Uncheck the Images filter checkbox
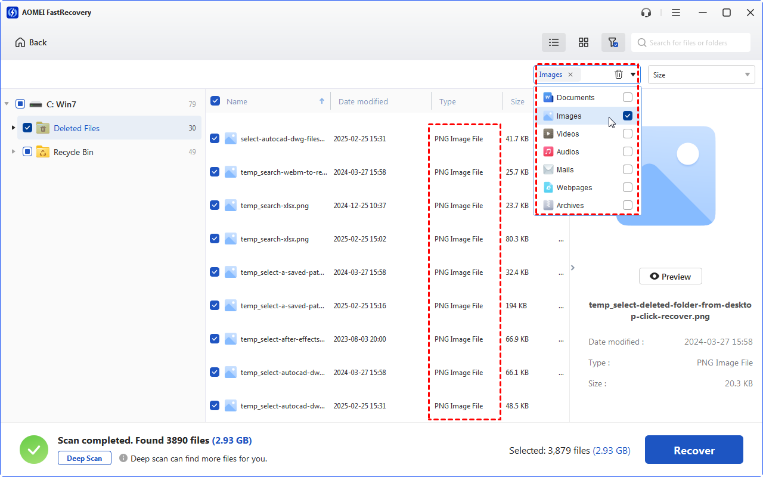Screen dimensions: 763x477 point(628,116)
